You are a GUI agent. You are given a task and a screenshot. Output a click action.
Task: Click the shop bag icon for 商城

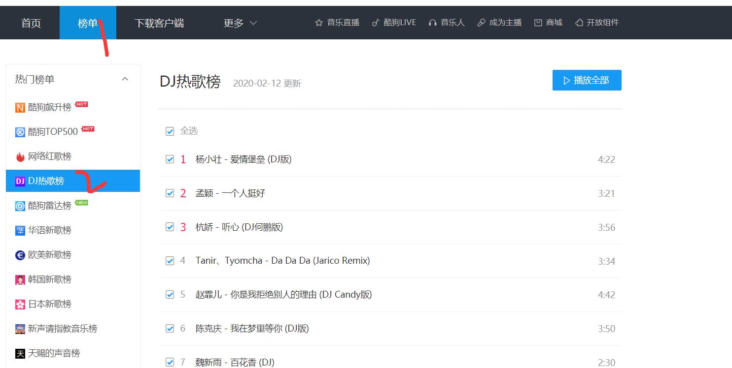click(x=538, y=23)
